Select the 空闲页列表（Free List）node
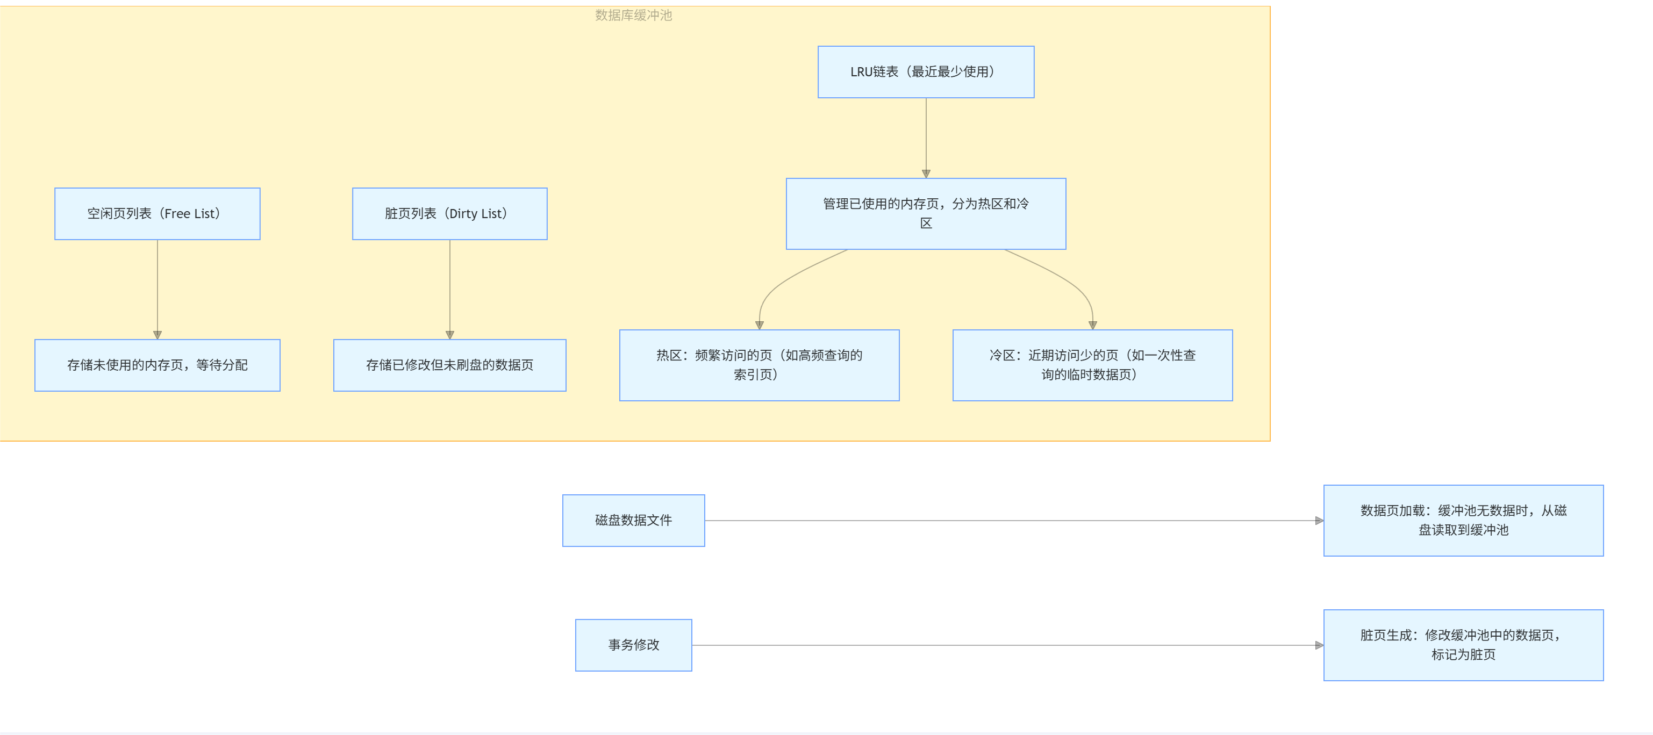The image size is (1653, 735). tap(157, 214)
